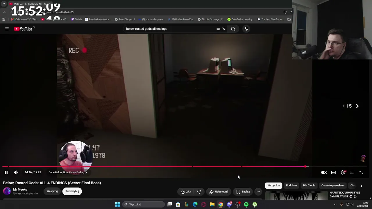Open Microsoft Edge from the taskbar

click(x=195, y=204)
